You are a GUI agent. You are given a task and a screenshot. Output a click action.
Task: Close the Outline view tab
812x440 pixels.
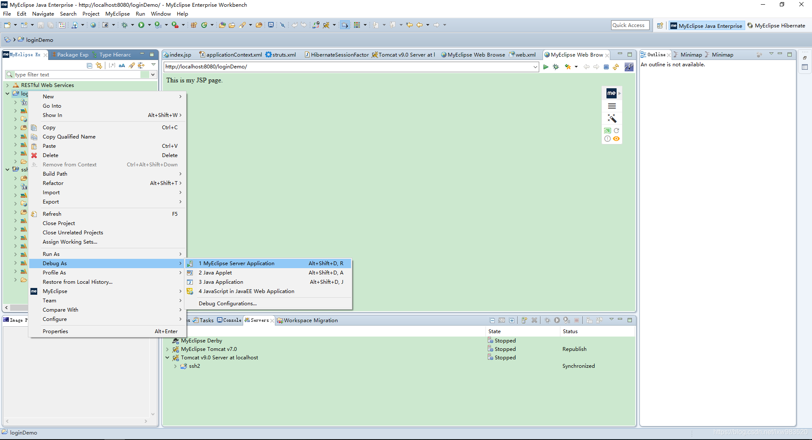click(669, 55)
